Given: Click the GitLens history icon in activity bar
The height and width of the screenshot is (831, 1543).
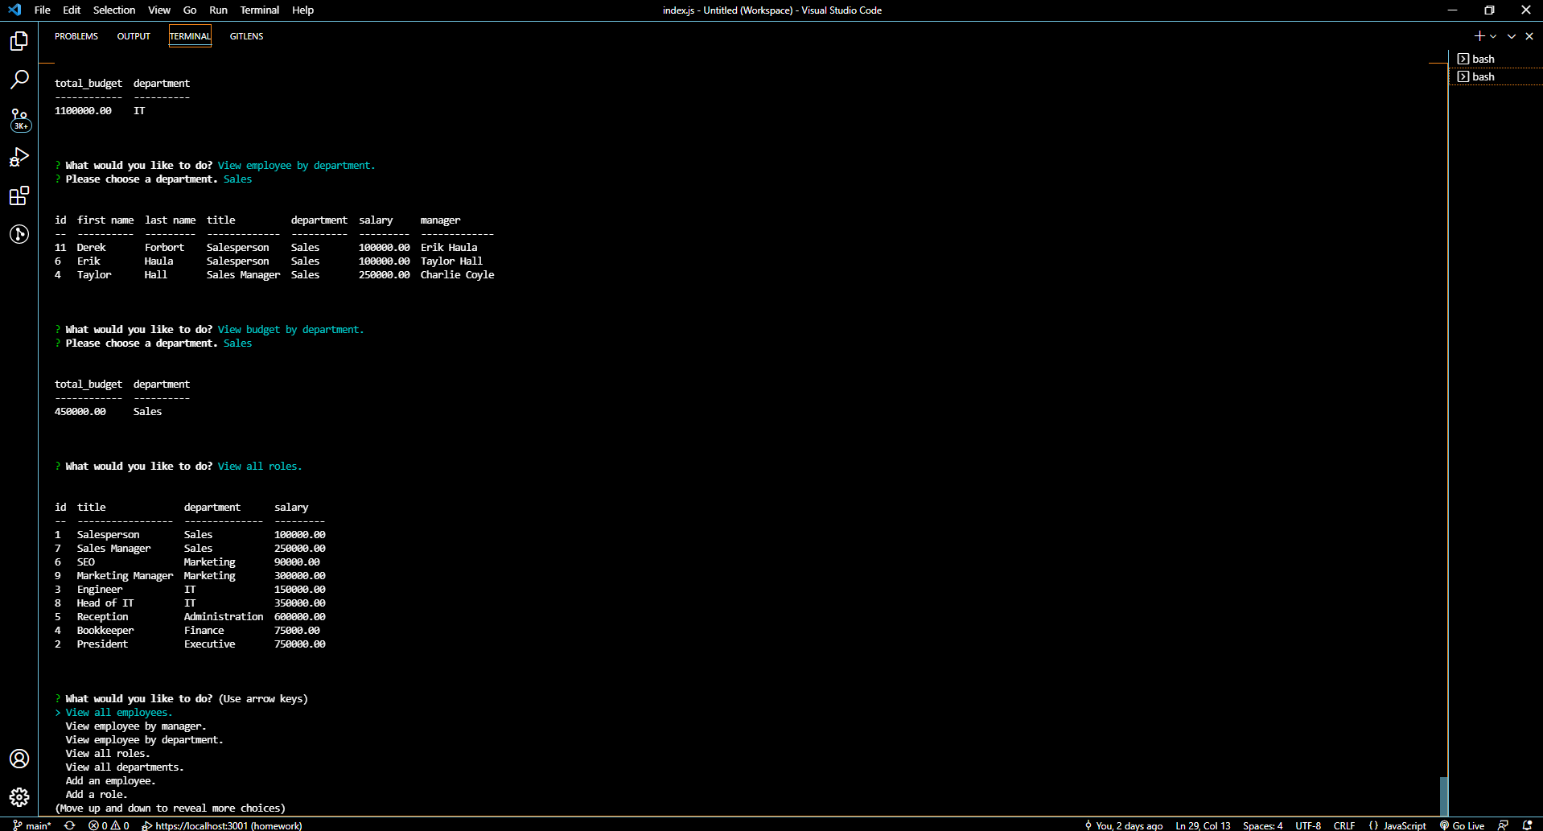Looking at the screenshot, I should [x=19, y=234].
